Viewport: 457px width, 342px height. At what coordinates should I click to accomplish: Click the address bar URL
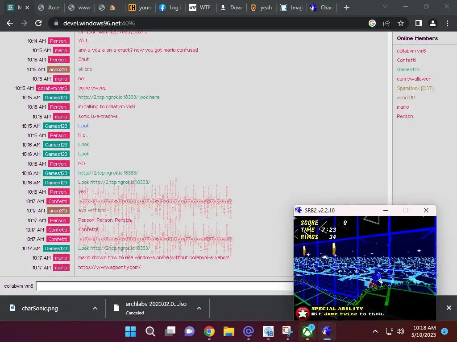[x=99, y=23]
